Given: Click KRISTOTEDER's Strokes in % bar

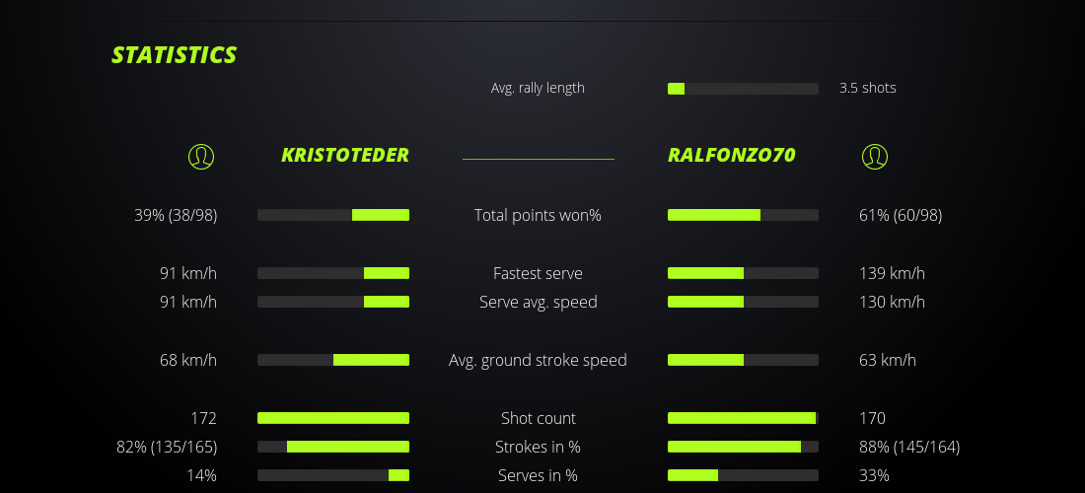Looking at the screenshot, I should pos(333,447).
